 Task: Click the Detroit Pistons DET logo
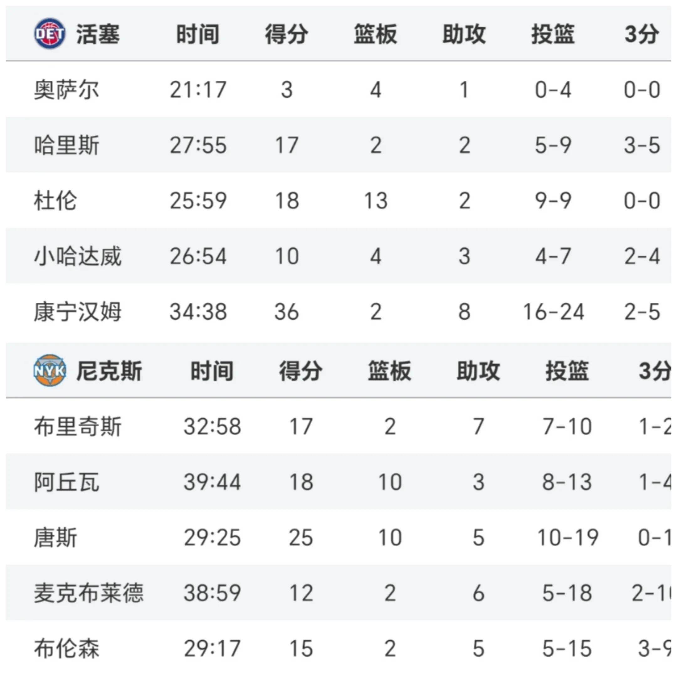tap(50, 34)
